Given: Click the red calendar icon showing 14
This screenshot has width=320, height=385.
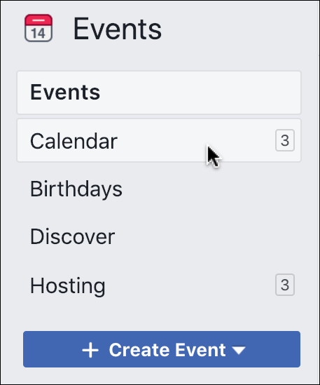Looking at the screenshot, I should (39, 28).
